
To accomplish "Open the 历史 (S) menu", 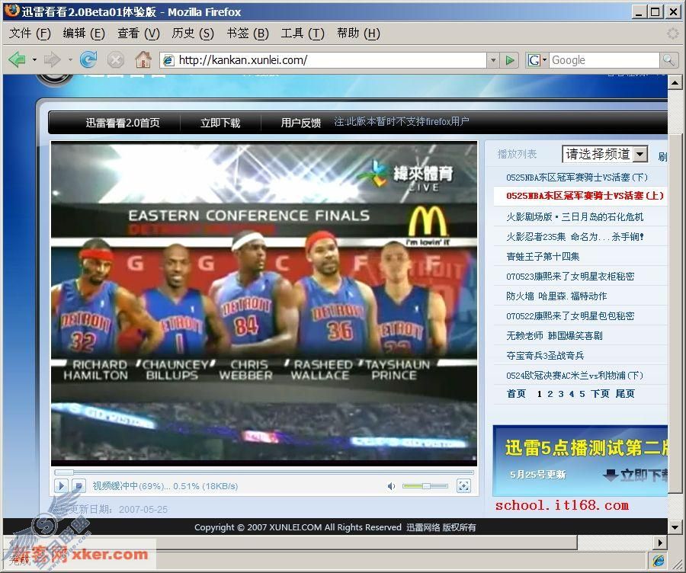I will click(193, 34).
